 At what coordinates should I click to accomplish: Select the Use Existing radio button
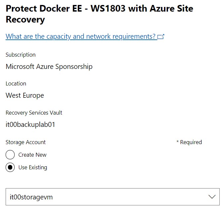10,167
